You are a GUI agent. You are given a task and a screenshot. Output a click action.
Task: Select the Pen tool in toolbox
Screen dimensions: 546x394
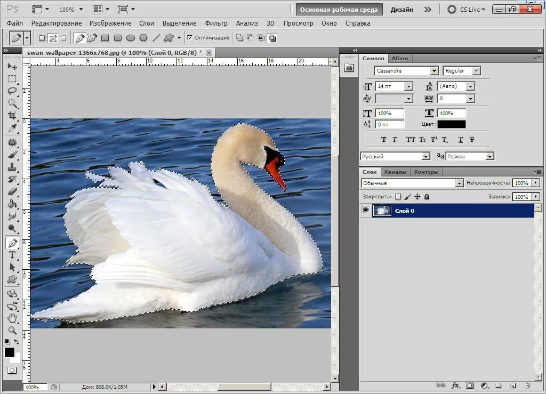(x=12, y=243)
